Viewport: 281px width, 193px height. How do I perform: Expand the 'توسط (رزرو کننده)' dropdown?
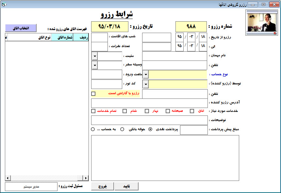point(146,84)
